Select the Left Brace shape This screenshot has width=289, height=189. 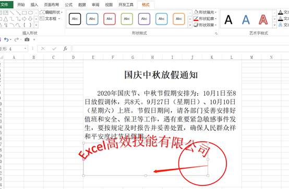point(24,25)
